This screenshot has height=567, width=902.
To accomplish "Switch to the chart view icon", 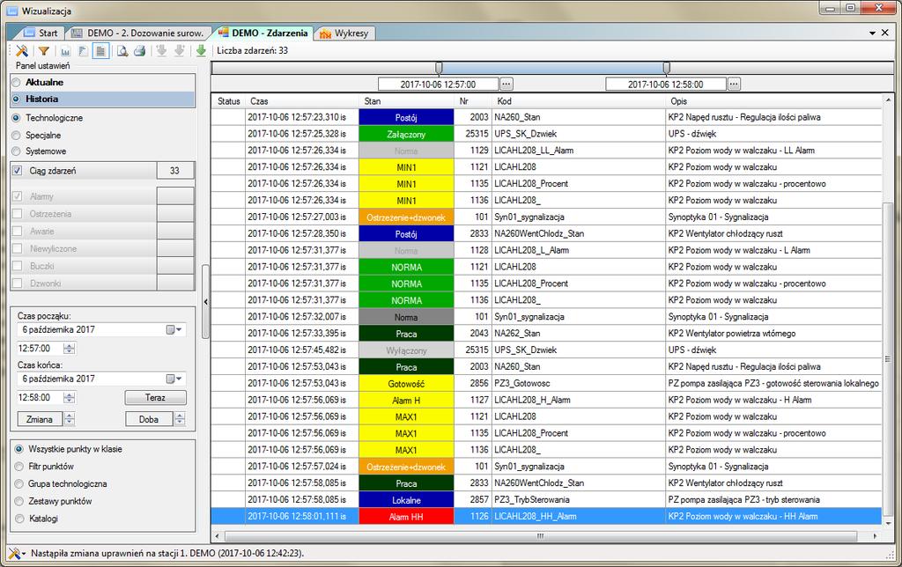I will coord(65,50).
